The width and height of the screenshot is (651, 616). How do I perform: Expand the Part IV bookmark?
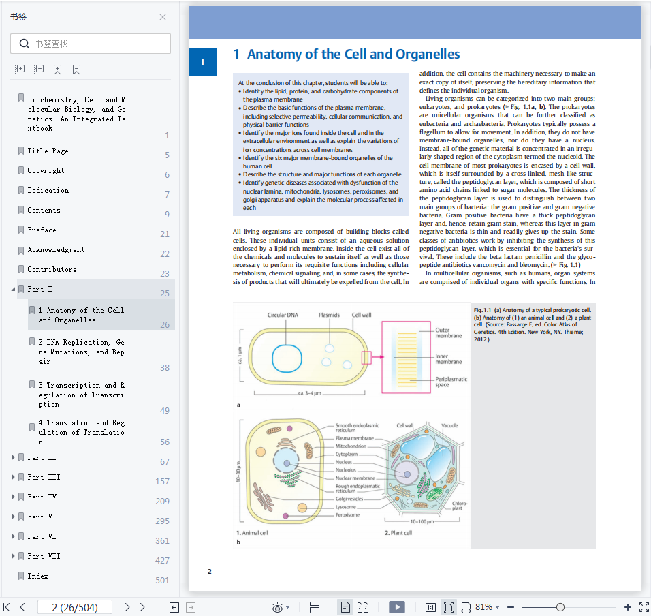[x=13, y=497]
